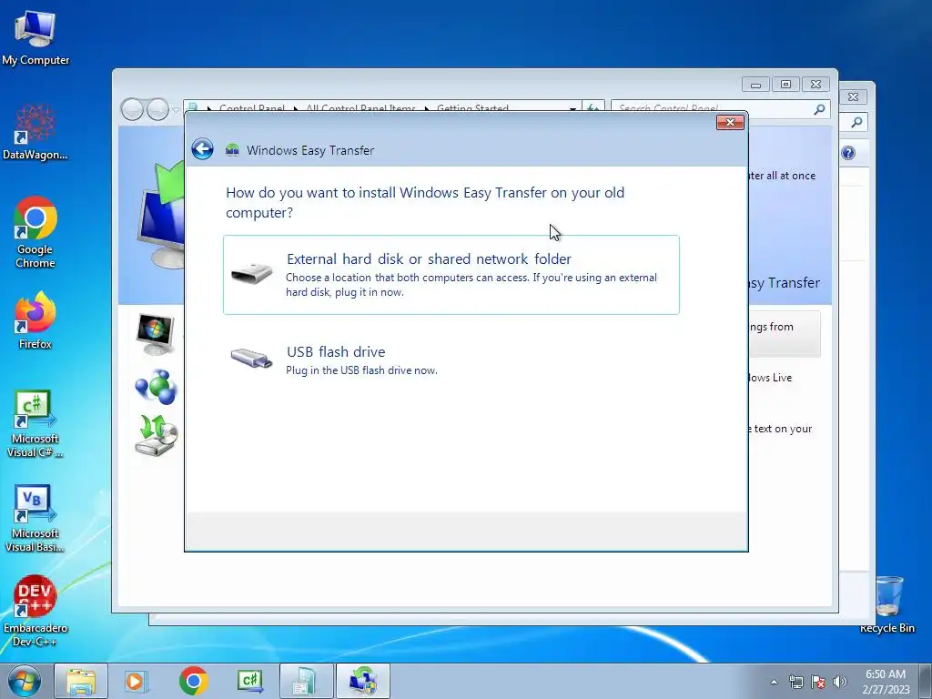Click Search Control Panel input field
Screen dimensions: 932x699
coord(713,109)
